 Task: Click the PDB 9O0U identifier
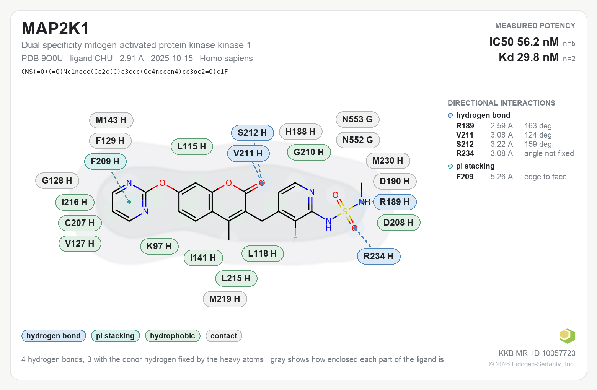click(42, 58)
